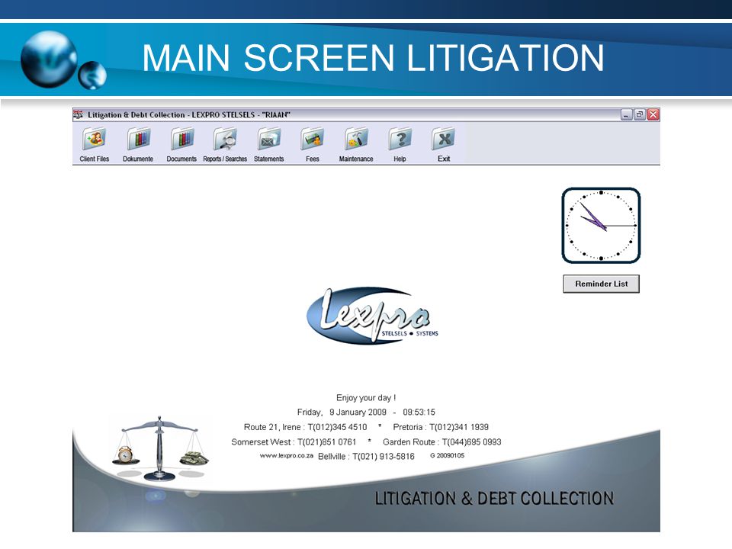Click 'Bellville : T(021) 913-5816' text

tap(366, 457)
